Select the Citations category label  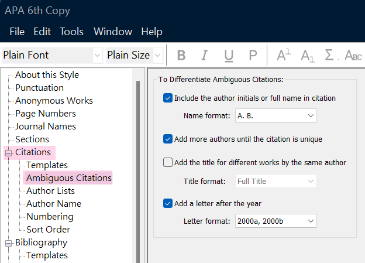pyautogui.click(x=33, y=152)
